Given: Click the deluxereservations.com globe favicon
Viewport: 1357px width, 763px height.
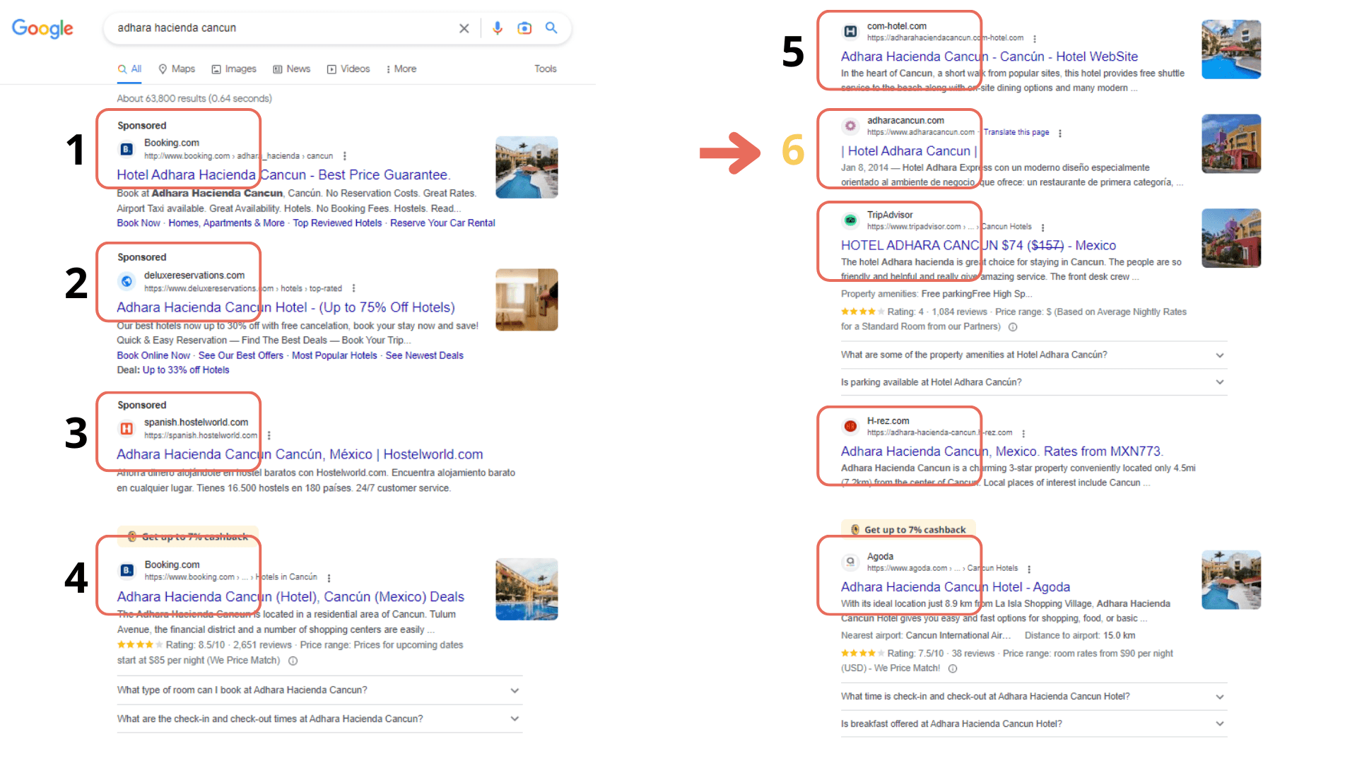Looking at the screenshot, I should point(127,281).
